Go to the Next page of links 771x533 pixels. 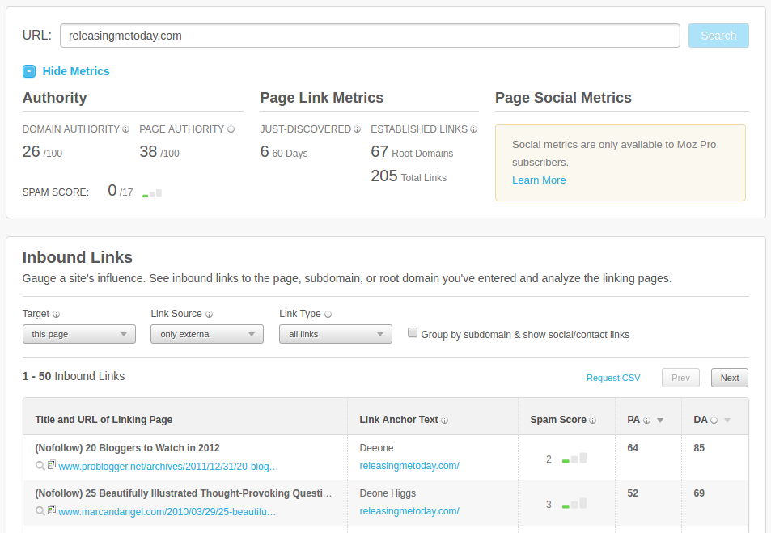click(729, 378)
